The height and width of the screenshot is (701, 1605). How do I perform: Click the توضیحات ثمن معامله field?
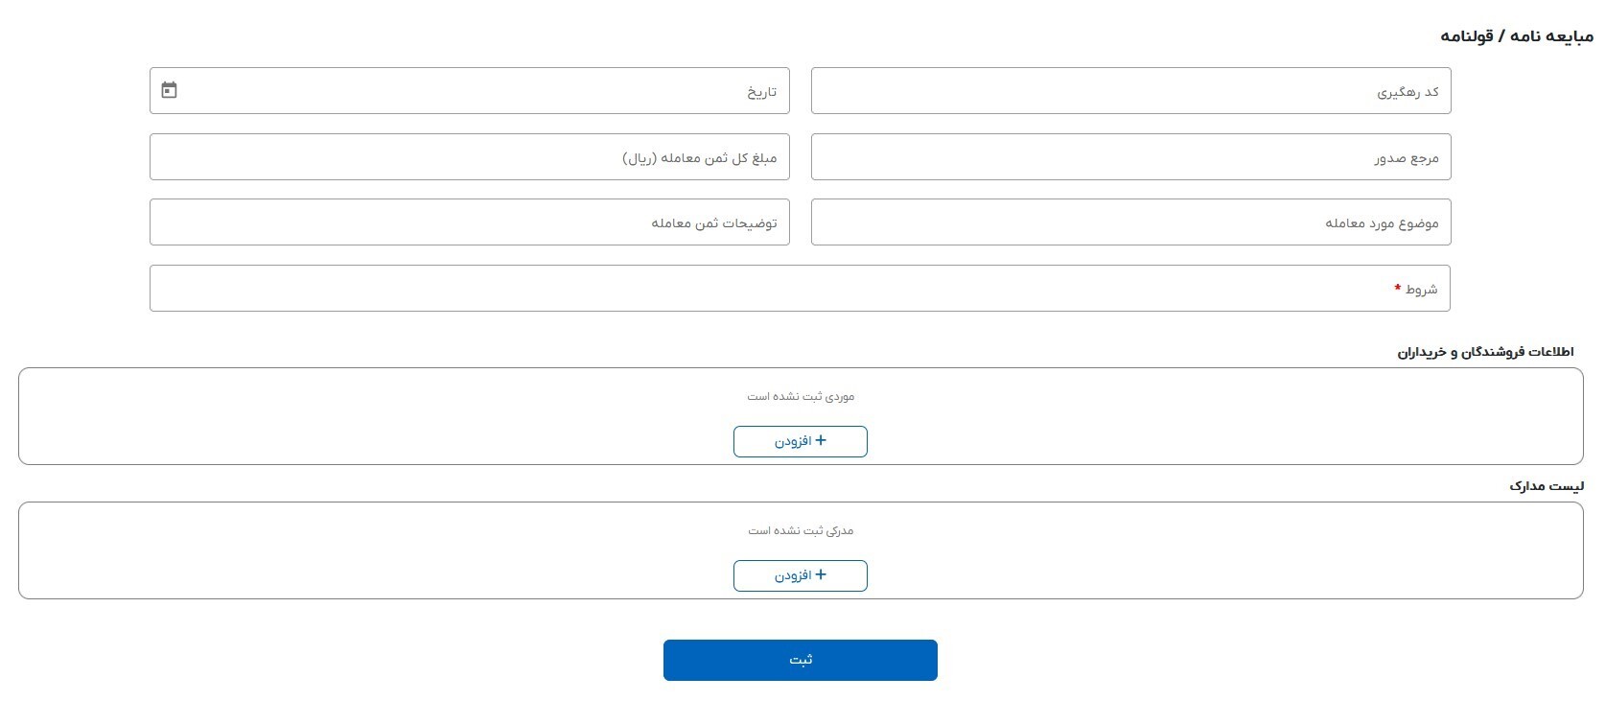point(470,222)
